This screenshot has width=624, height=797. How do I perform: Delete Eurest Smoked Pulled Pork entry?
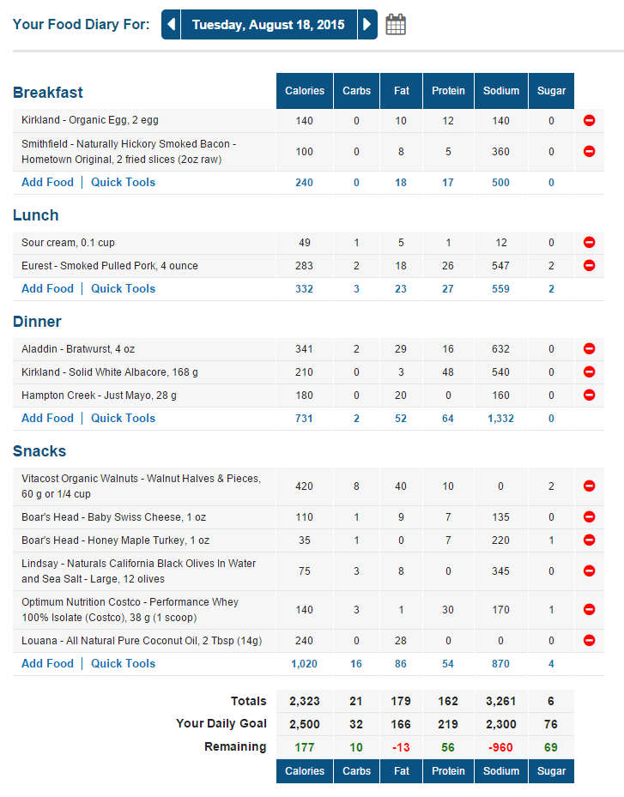point(590,266)
